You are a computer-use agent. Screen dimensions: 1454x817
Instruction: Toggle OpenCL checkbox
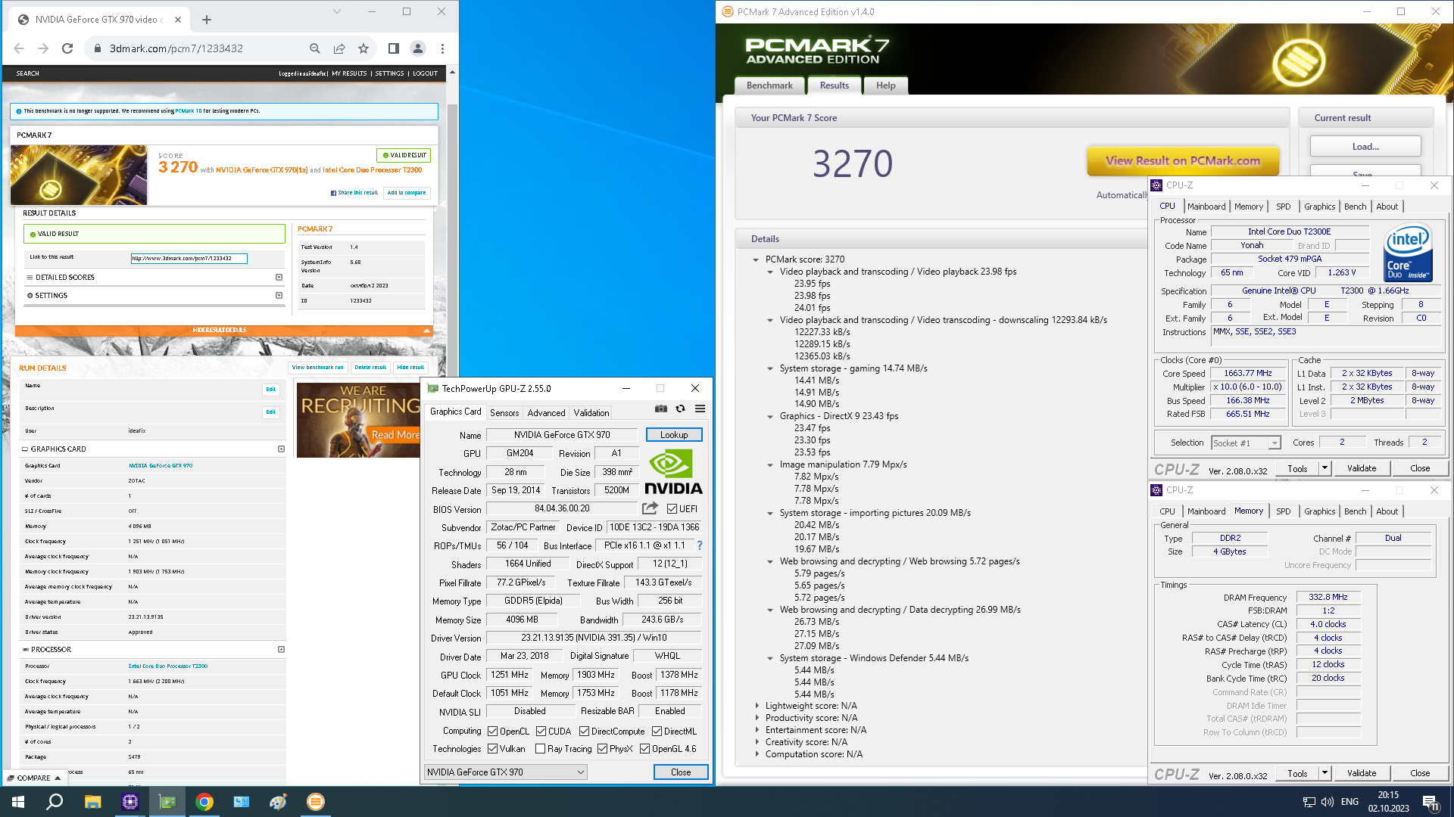tap(493, 732)
